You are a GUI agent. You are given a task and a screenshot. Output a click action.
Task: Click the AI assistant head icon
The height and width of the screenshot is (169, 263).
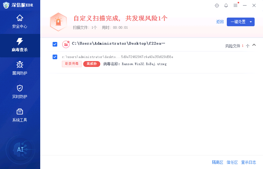20,149
